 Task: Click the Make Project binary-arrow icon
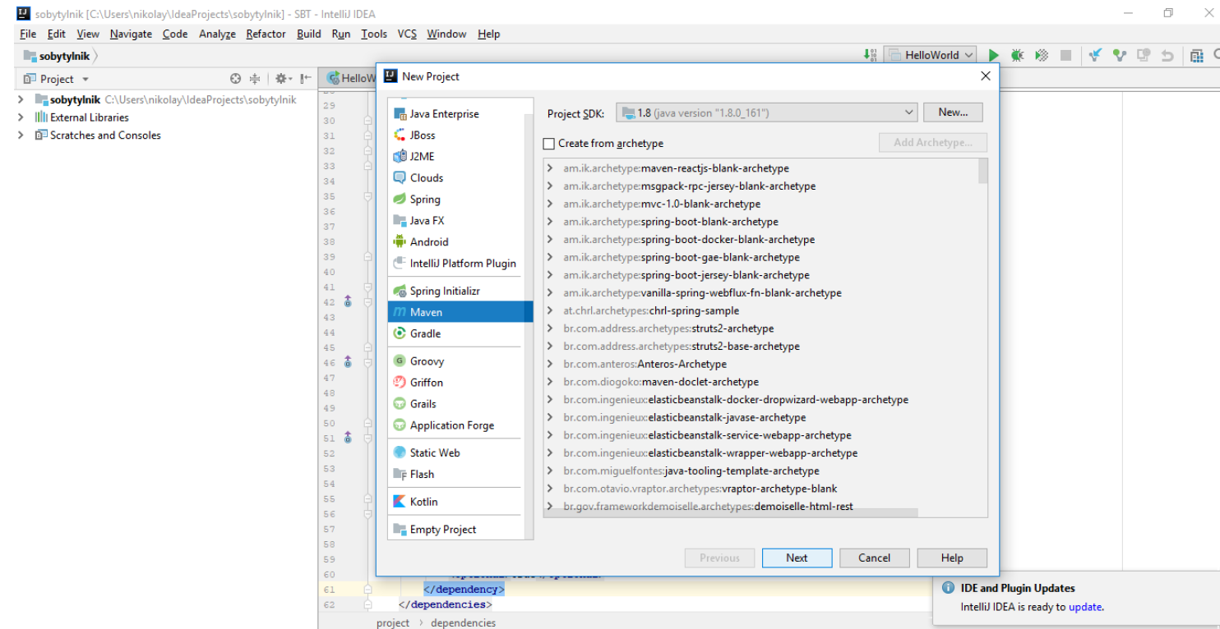pos(871,55)
